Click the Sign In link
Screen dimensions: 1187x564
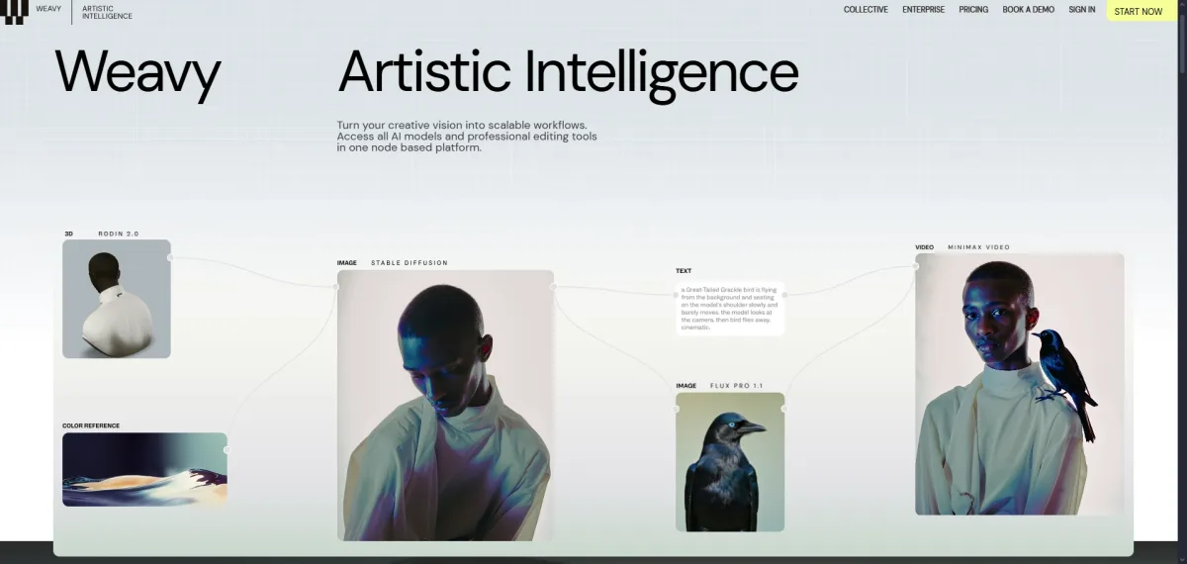click(1082, 10)
